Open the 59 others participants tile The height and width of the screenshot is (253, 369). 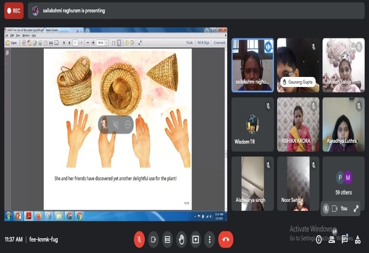point(344,181)
